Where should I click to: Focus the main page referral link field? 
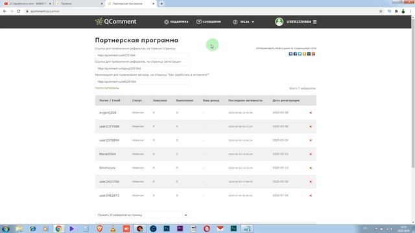coord(142,55)
